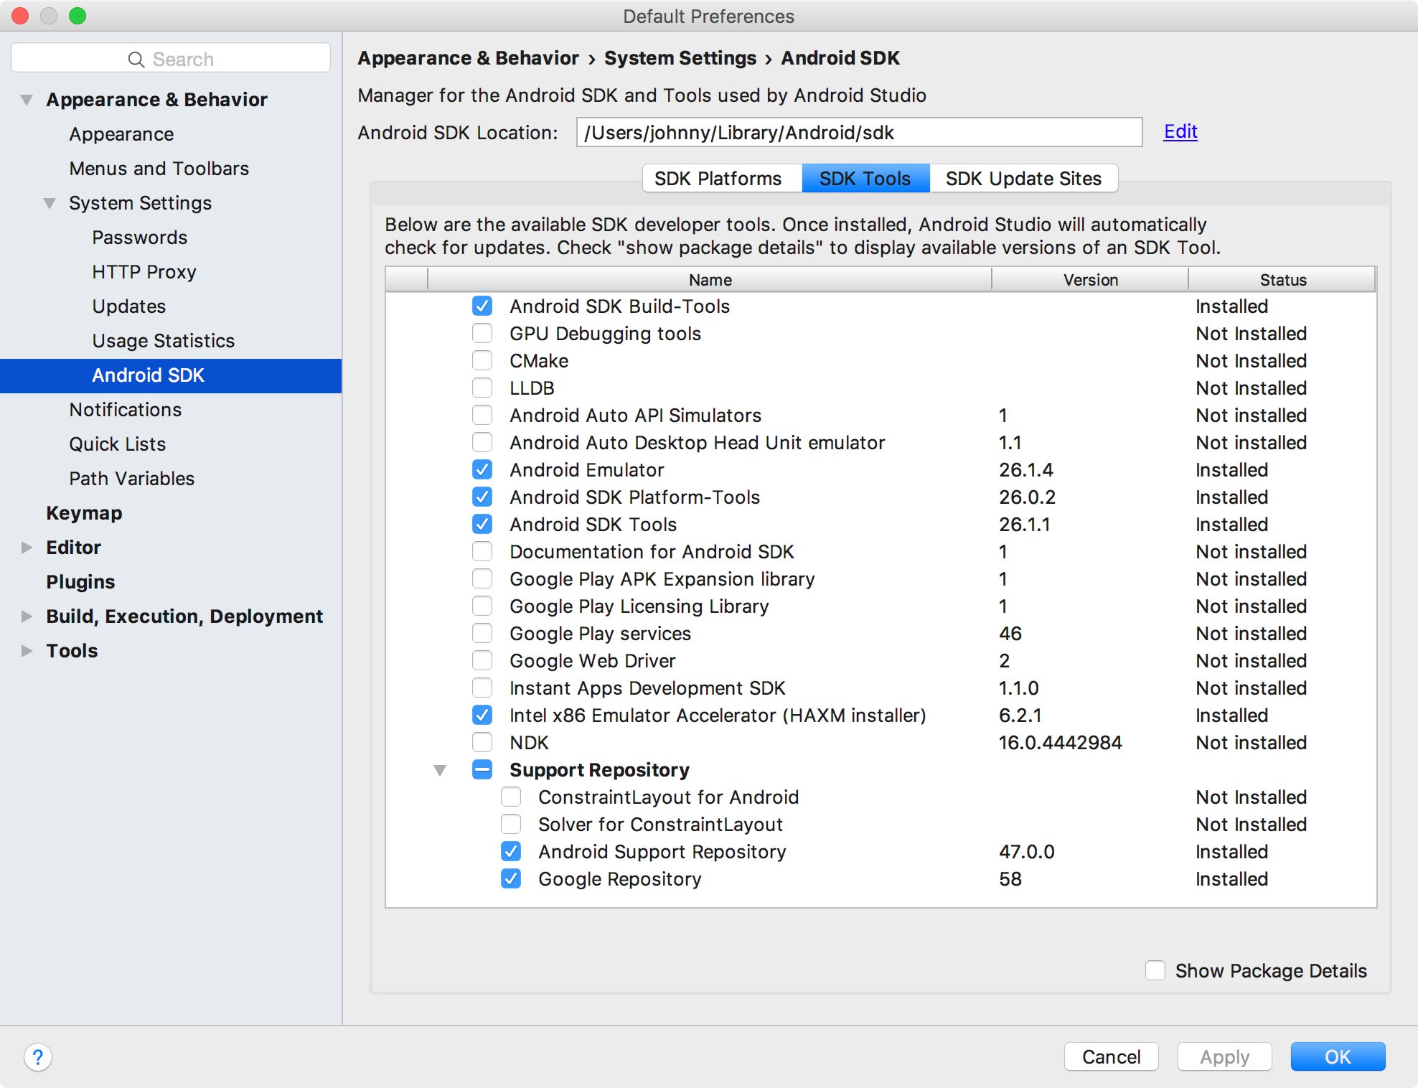Open Appearance in the settings tree
Image resolution: width=1418 pixels, height=1088 pixels.
[x=121, y=134]
